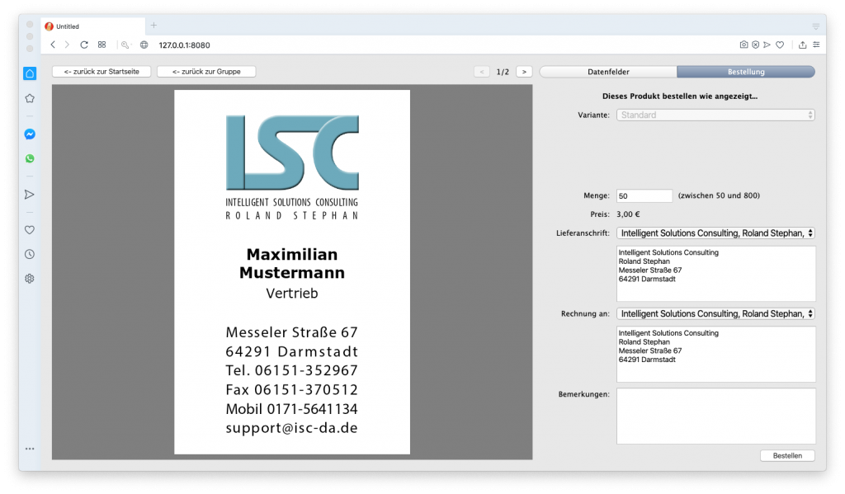845x494 pixels.
Task: Open the tab list menu icon
Action: tap(816, 26)
